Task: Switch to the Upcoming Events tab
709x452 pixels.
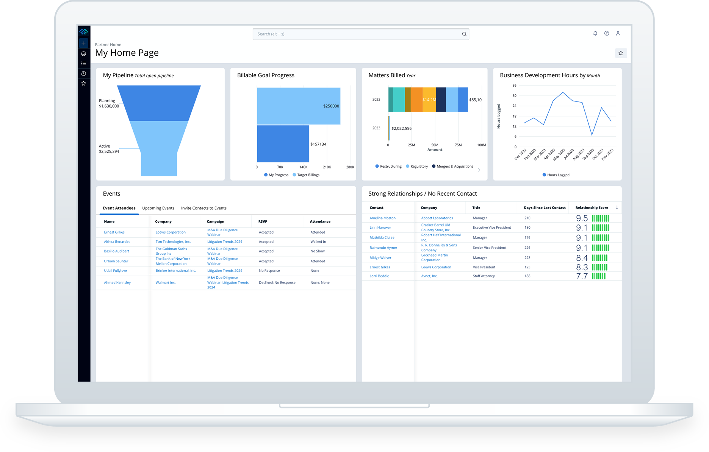Action: (x=158, y=208)
